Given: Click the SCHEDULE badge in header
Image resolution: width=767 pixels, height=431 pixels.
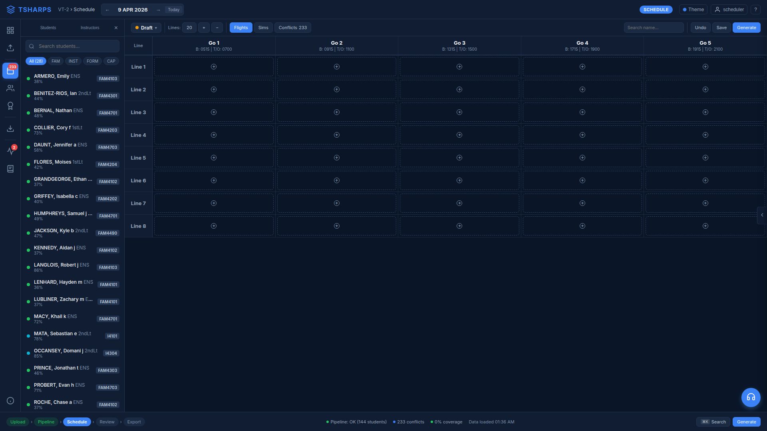Looking at the screenshot, I should click(x=656, y=10).
